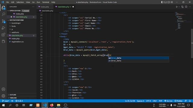Switch to index.php editor tab

45,7
